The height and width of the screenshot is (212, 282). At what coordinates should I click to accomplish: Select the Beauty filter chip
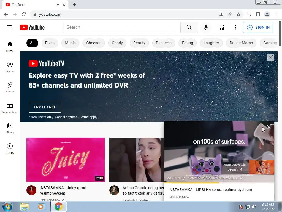point(139,43)
